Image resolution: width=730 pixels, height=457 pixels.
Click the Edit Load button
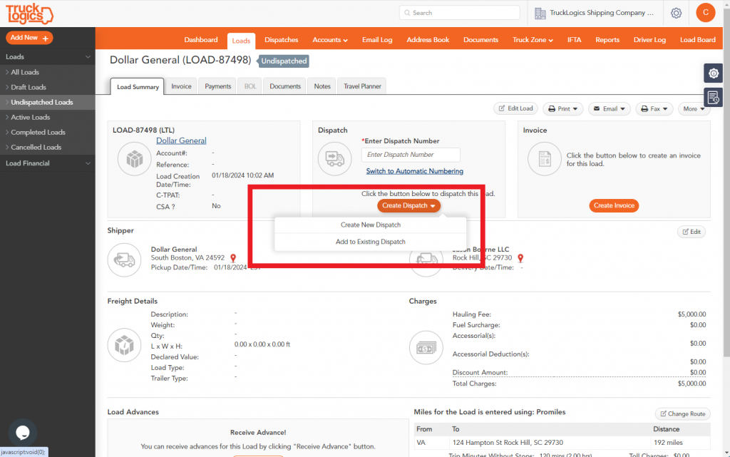coord(516,108)
